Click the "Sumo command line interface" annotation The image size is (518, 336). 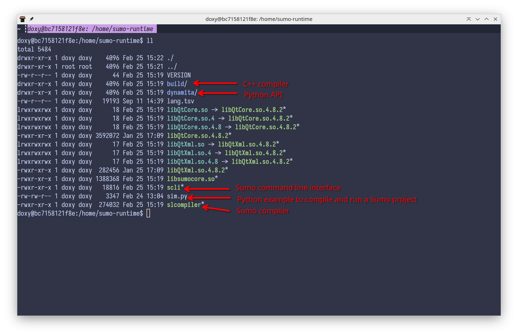pos(288,188)
